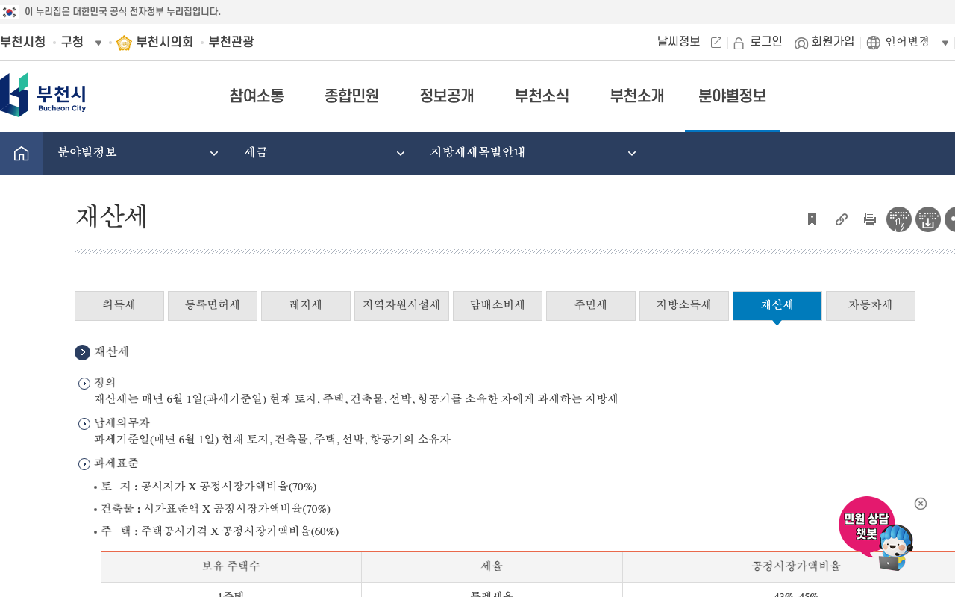Image resolution: width=955 pixels, height=597 pixels.
Task: Open the 언어변경 language dropdown arrow
Action: point(945,43)
